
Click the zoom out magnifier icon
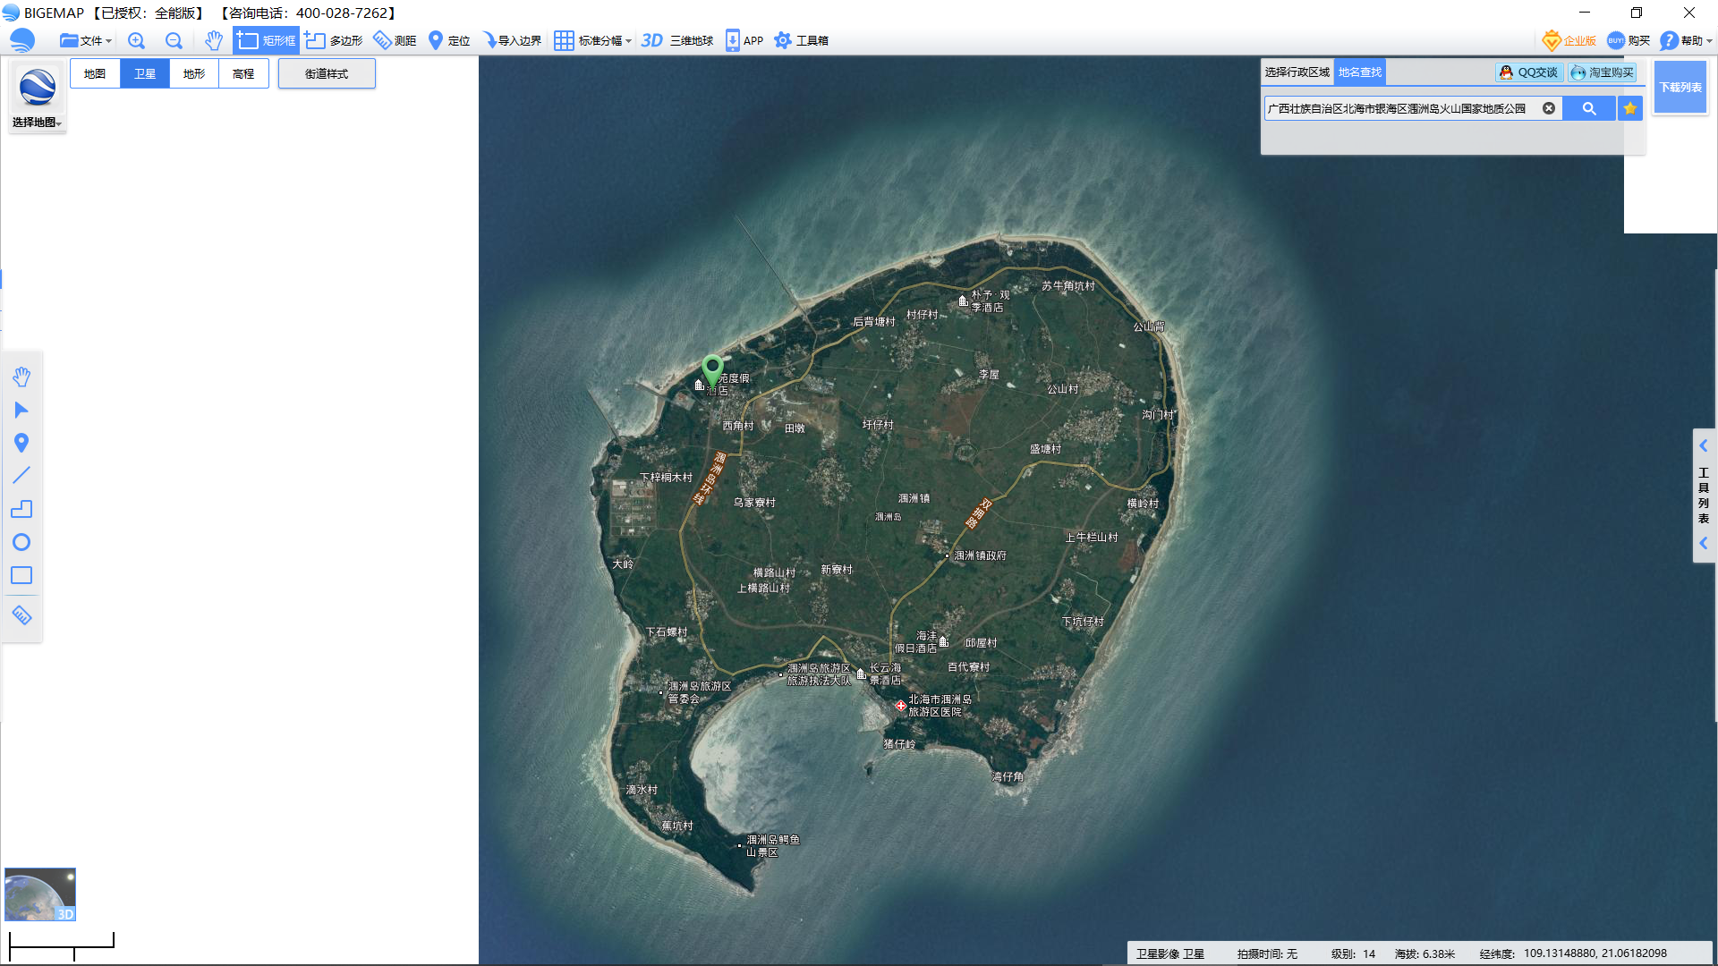point(174,40)
